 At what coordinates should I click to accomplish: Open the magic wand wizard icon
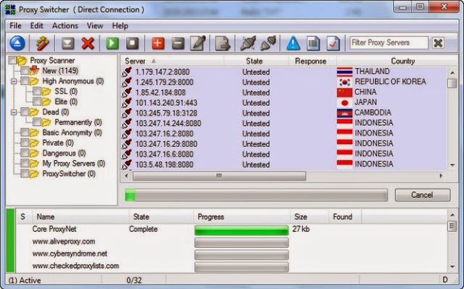43,43
